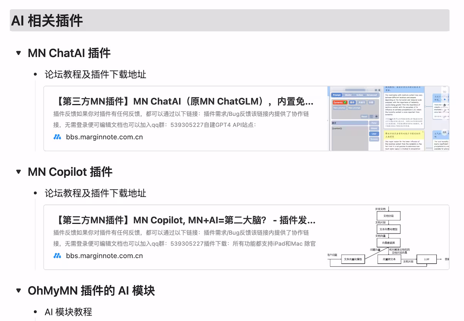Open the ChatAI plugin screenshot thumbnail
464x321 pixels.
(388, 118)
